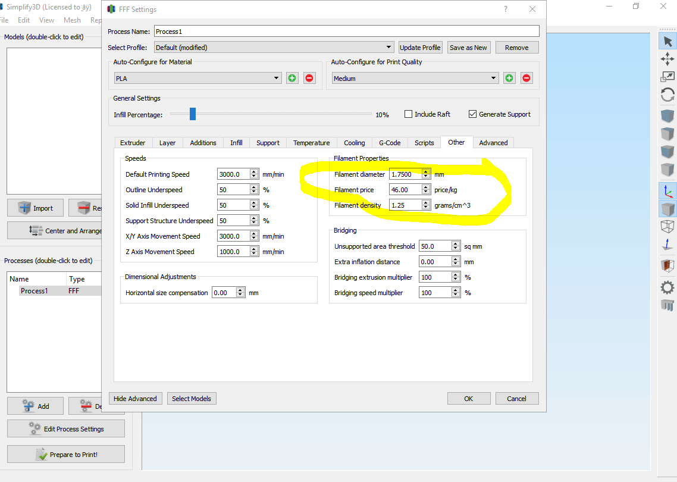Toggle solid model rendering icon
677x482 pixels.
click(667, 209)
